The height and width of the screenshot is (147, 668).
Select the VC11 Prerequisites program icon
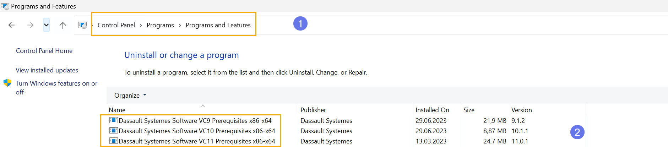114,141
